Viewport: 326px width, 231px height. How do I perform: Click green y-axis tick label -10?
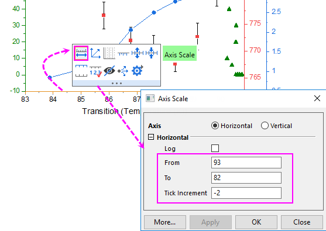(x=15, y=91)
